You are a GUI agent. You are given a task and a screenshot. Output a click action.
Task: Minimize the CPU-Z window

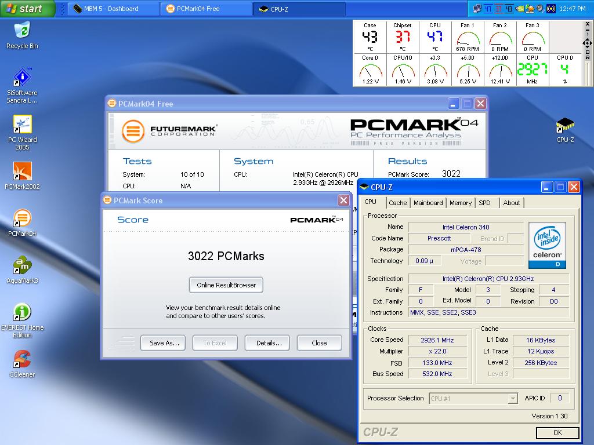point(546,187)
